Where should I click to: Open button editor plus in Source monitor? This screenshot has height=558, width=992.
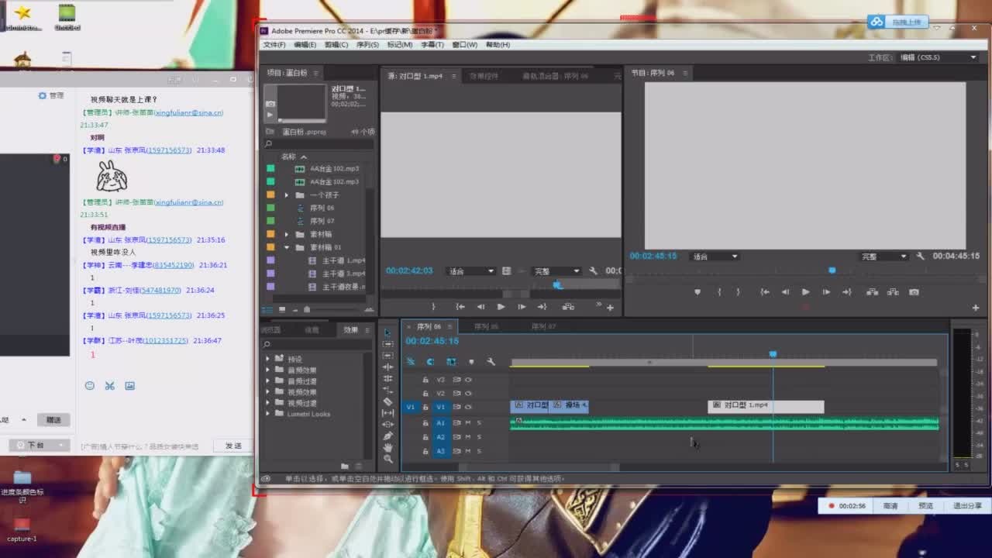[x=610, y=308]
